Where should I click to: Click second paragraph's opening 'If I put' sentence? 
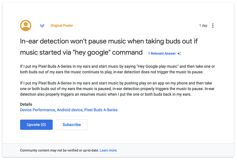click(89, 83)
